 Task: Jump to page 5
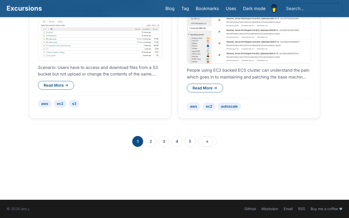[190, 141]
